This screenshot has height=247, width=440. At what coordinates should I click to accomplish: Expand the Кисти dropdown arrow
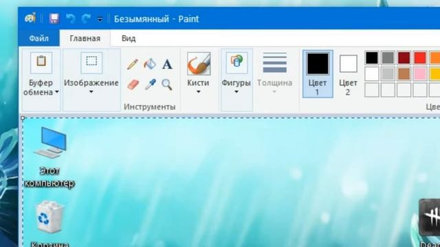[199, 92]
